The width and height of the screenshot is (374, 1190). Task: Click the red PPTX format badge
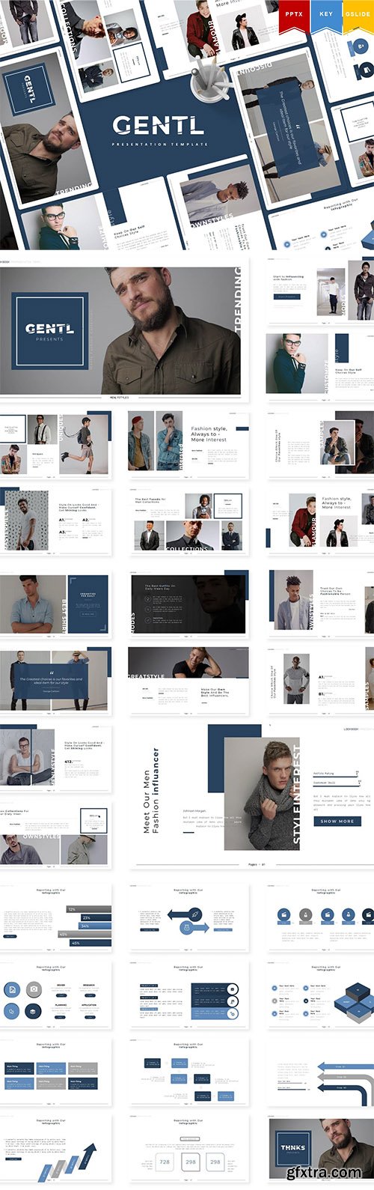(x=295, y=18)
